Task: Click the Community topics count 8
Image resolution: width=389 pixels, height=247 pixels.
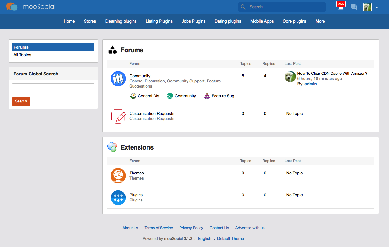Action: pyautogui.click(x=243, y=76)
